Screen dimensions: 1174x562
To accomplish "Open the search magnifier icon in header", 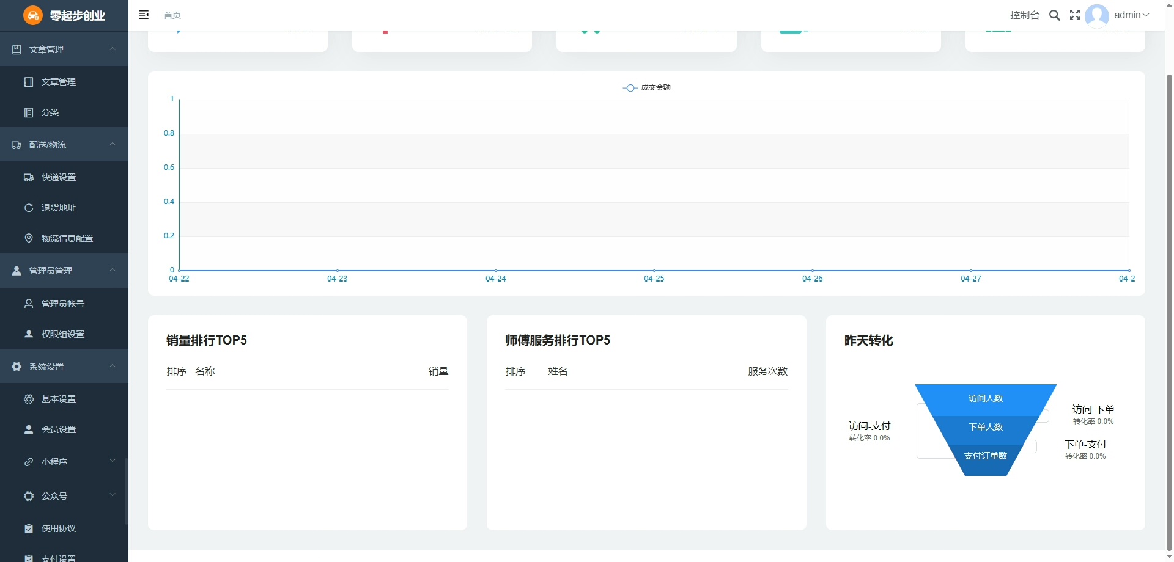I will coord(1054,15).
